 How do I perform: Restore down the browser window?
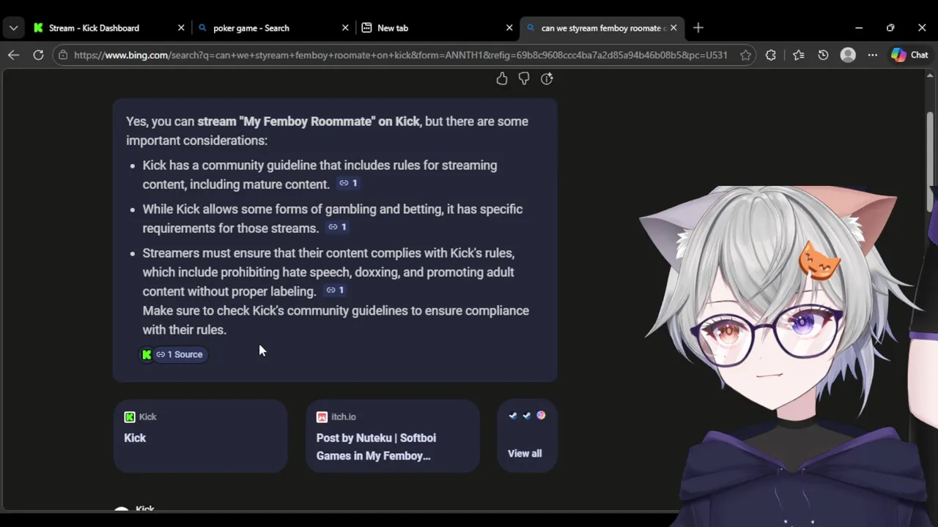click(890, 28)
